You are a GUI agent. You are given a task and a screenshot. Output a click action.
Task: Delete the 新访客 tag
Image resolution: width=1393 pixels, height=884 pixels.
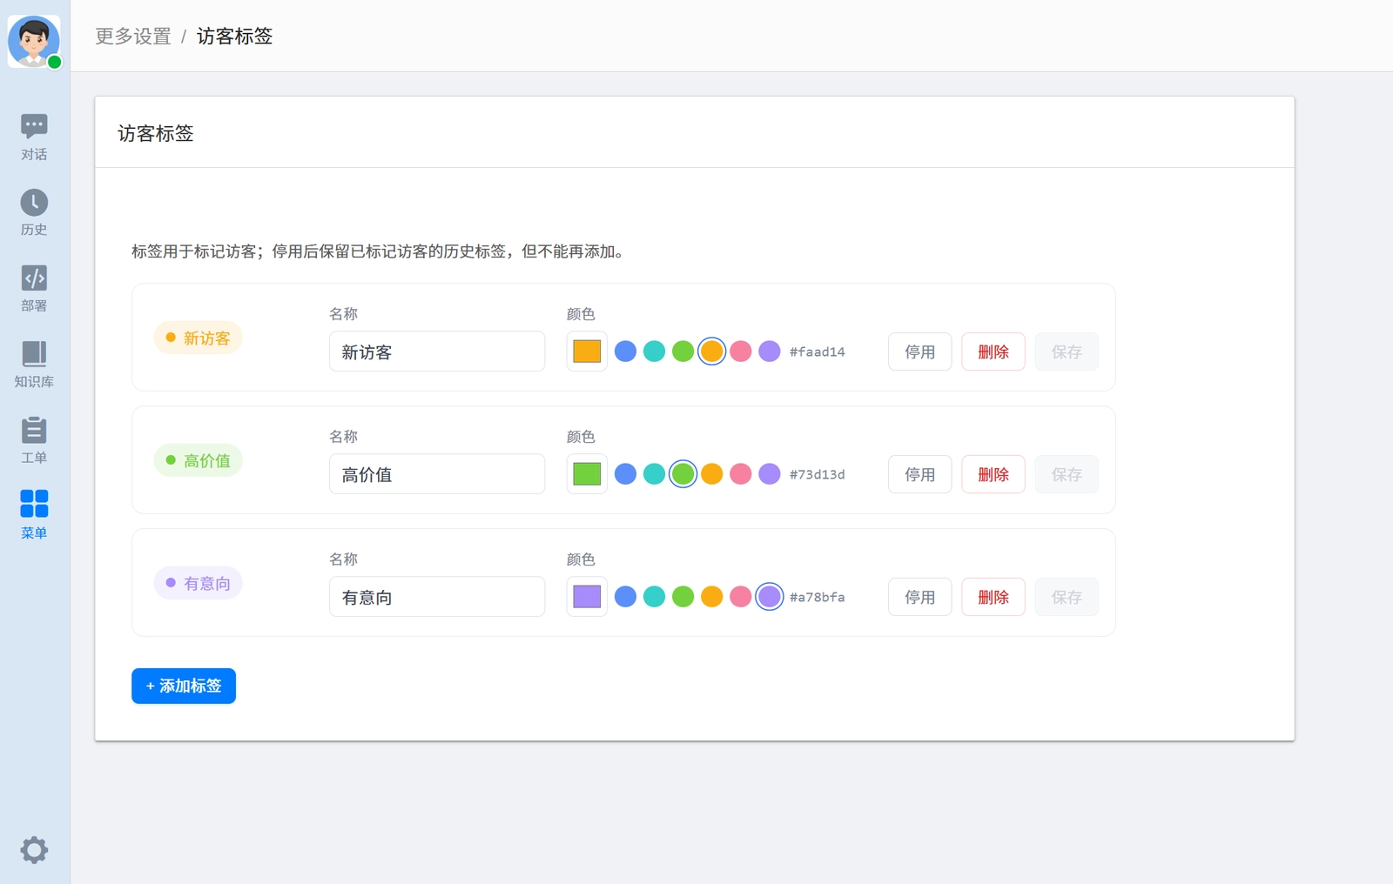tap(993, 352)
